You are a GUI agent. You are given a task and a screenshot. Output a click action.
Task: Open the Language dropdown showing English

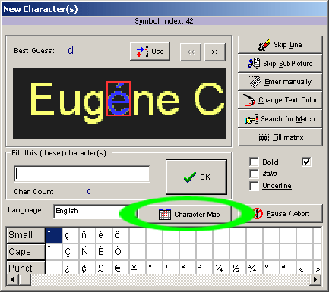click(95, 212)
